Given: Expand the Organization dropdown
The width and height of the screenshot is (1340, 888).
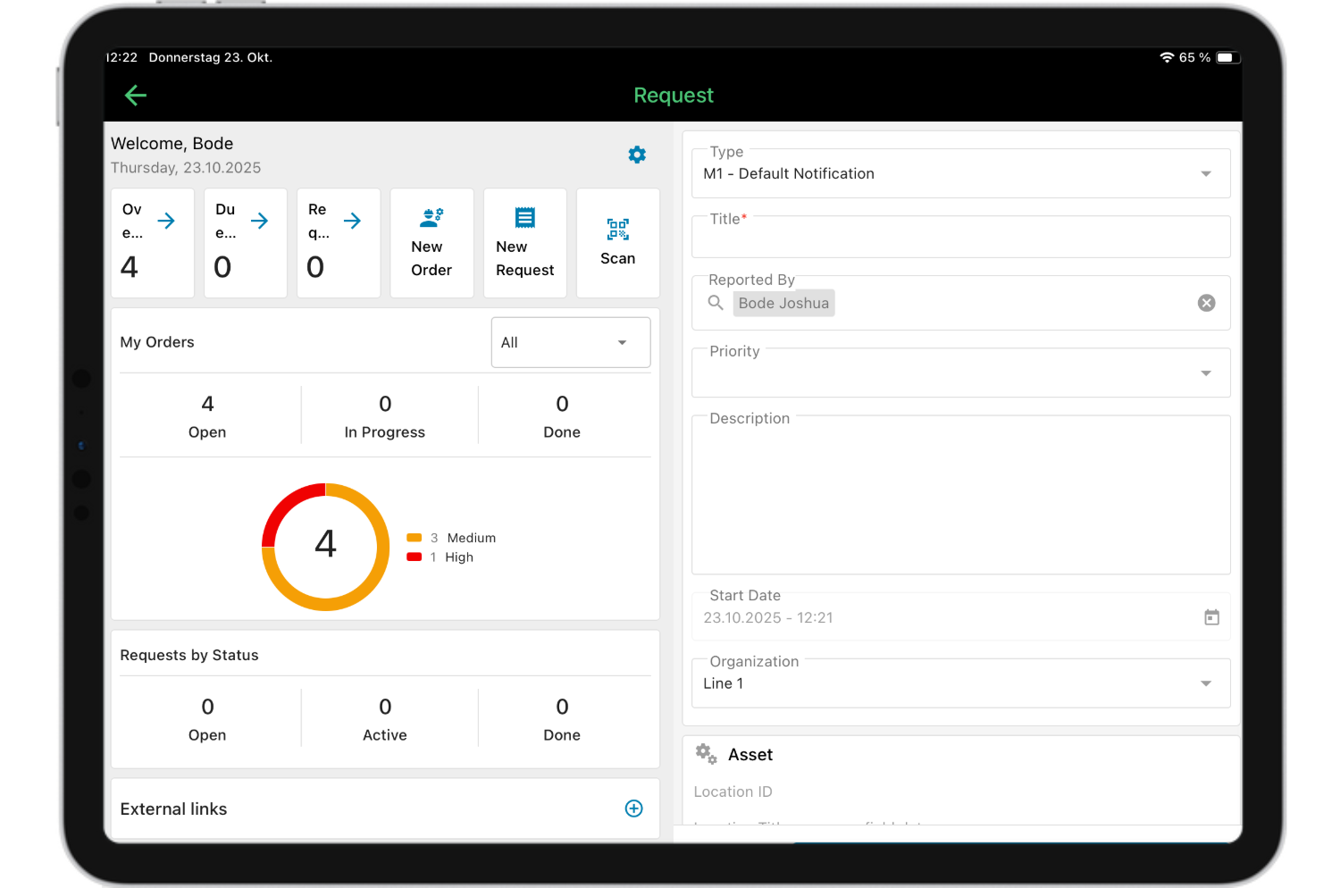Looking at the screenshot, I should pyautogui.click(x=1205, y=683).
